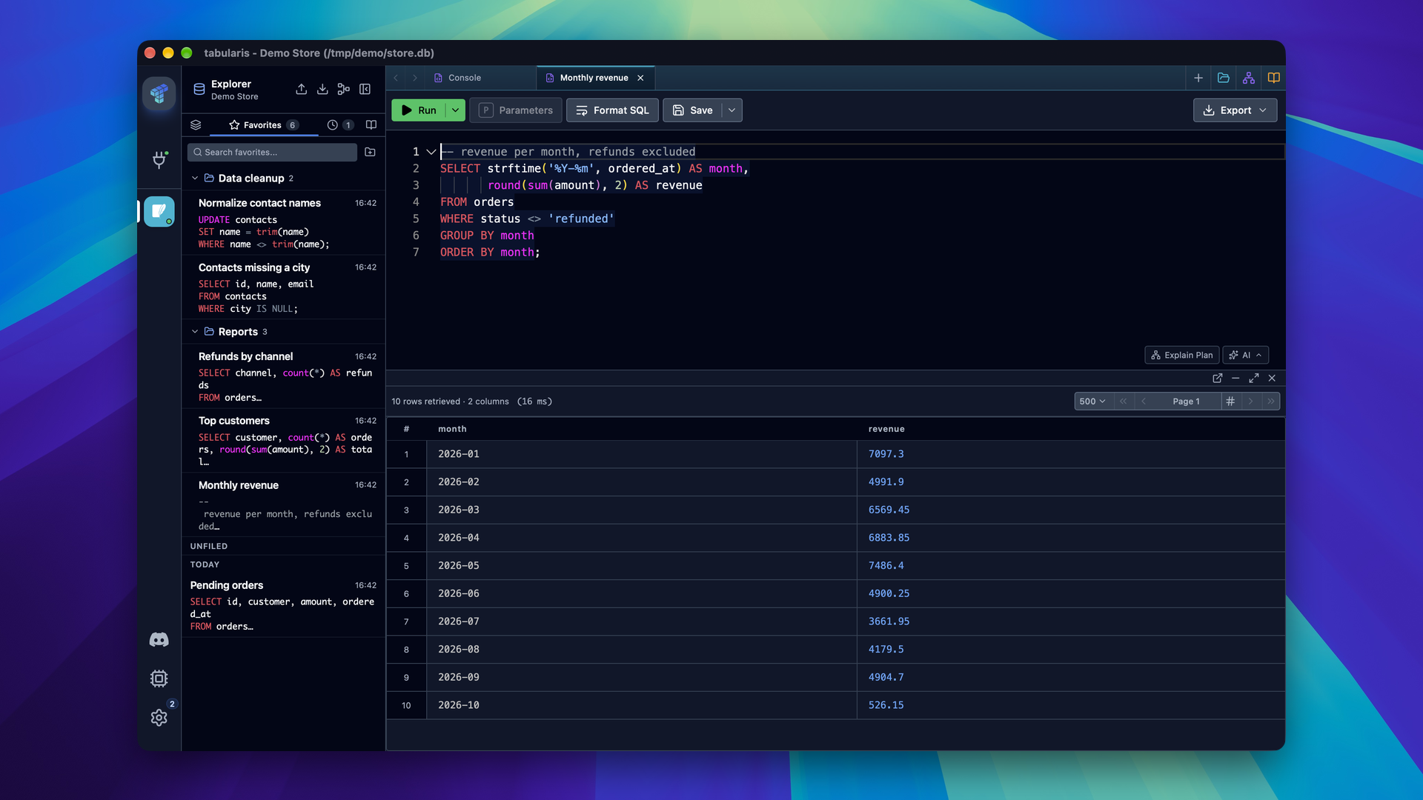This screenshot has height=800, width=1423.
Task: Open the connections plug icon in sidebar
Action: tap(159, 159)
